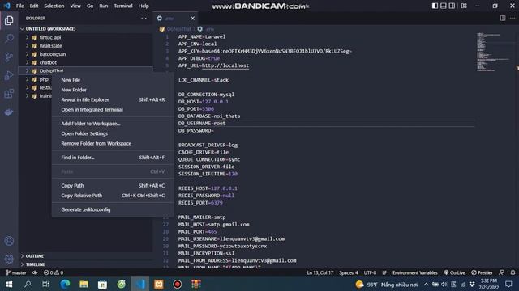The image size is (519, 291).
Task: Select Generate .editorconfig entry
Action: point(113,209)
